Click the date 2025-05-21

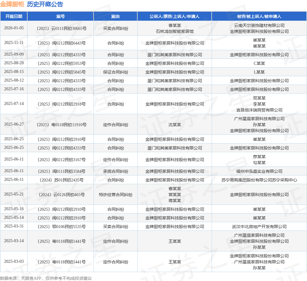click(14, 194)
